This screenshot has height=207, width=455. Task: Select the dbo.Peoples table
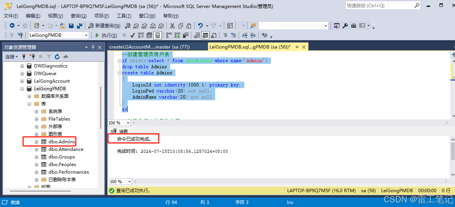tap(62, 165)
